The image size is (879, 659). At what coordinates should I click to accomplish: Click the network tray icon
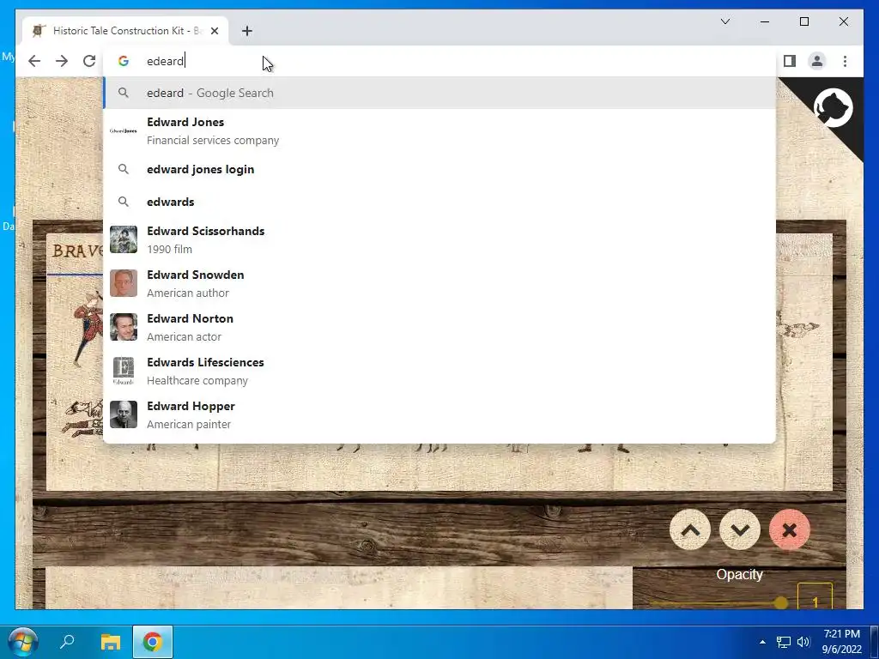(783, 642)
